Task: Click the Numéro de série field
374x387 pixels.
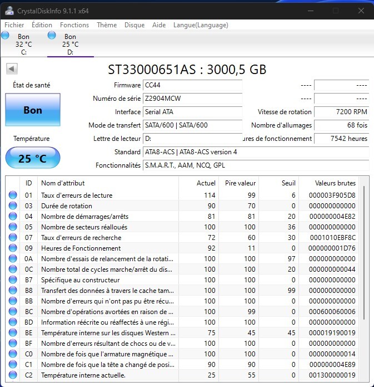Action: [x=192, y=99]
